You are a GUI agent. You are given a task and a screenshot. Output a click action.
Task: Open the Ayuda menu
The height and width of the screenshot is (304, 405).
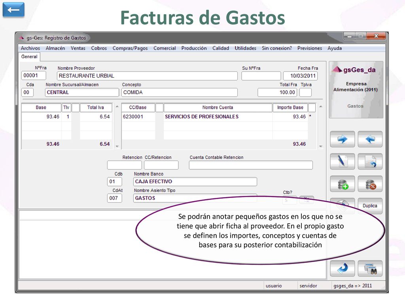[x=335, y=48]
